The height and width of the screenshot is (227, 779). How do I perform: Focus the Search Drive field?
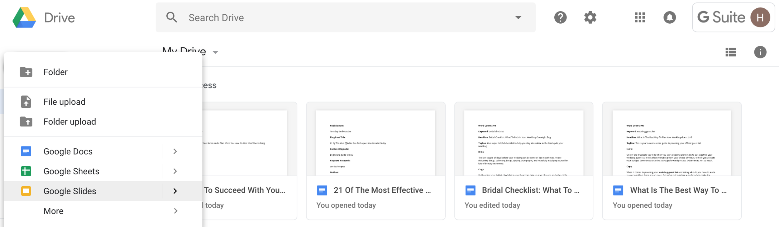point(346,17)
